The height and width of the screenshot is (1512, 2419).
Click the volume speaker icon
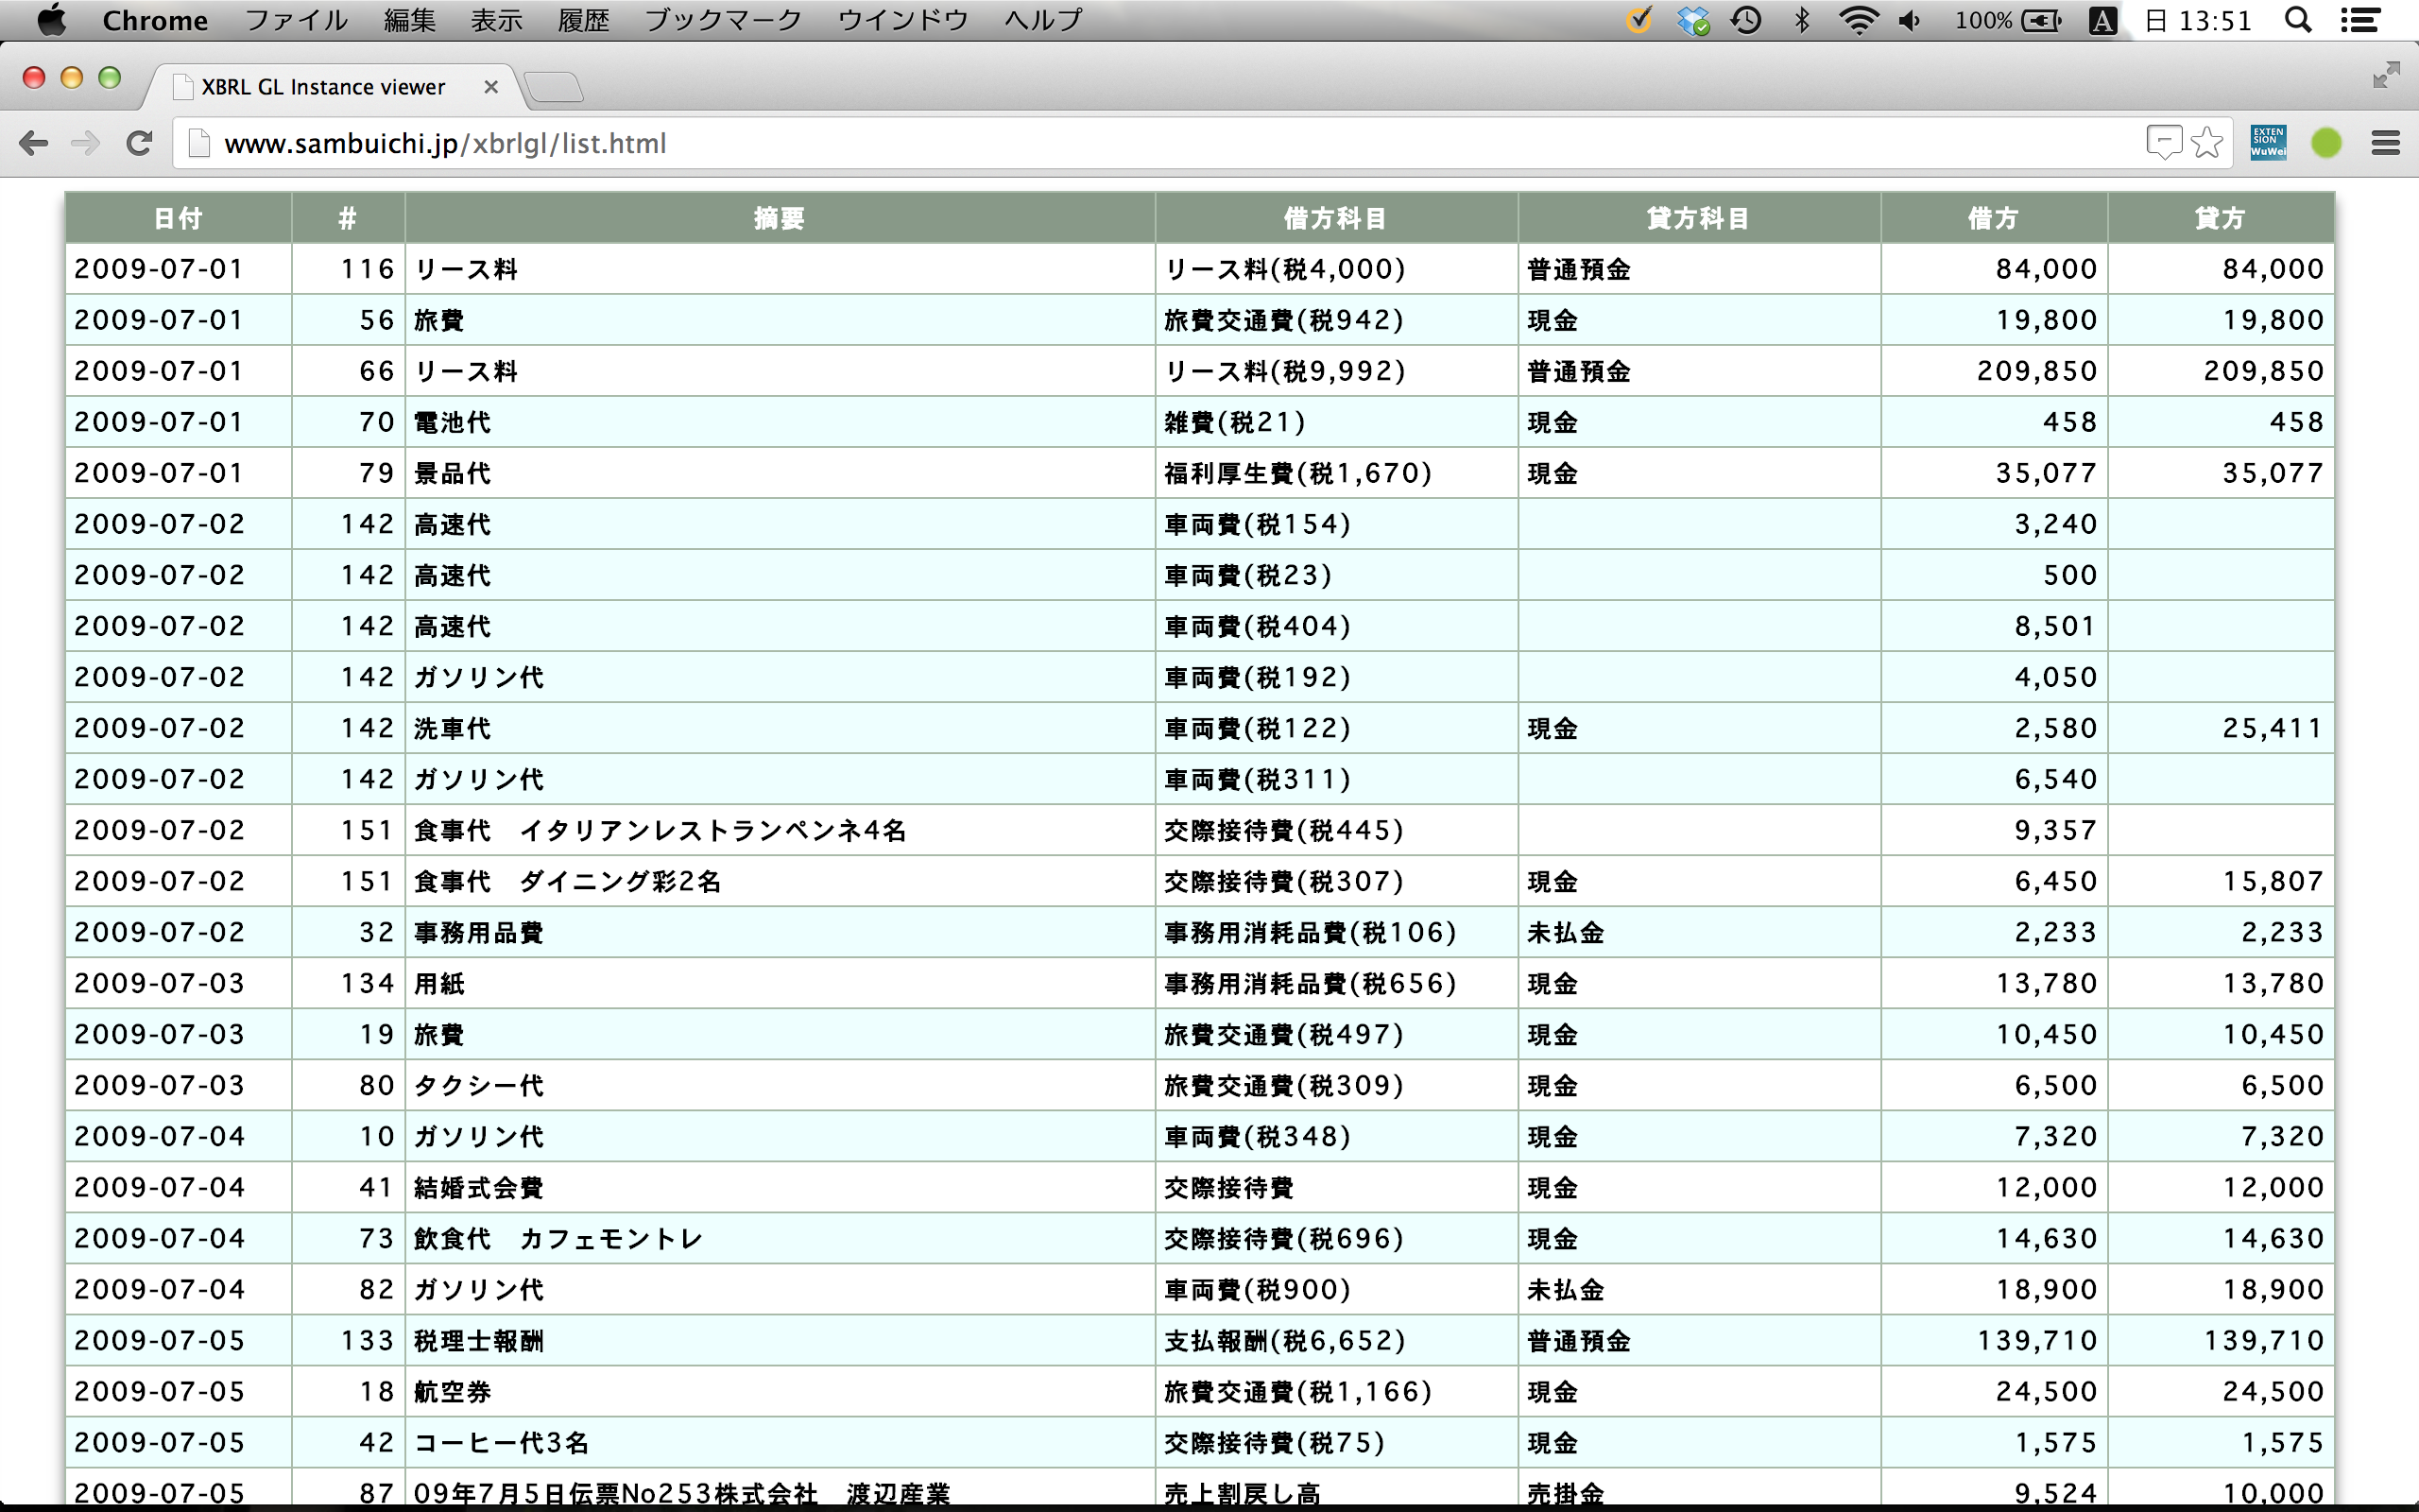(1911, 20)
